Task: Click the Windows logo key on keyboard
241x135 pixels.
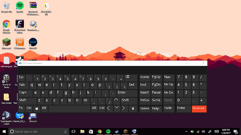Action: (37, 109)
